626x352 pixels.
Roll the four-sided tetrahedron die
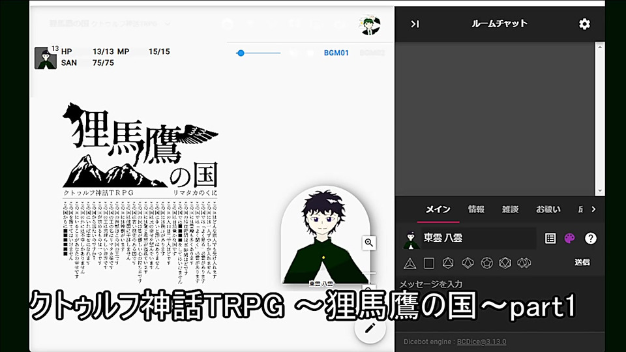pos(410,263)
